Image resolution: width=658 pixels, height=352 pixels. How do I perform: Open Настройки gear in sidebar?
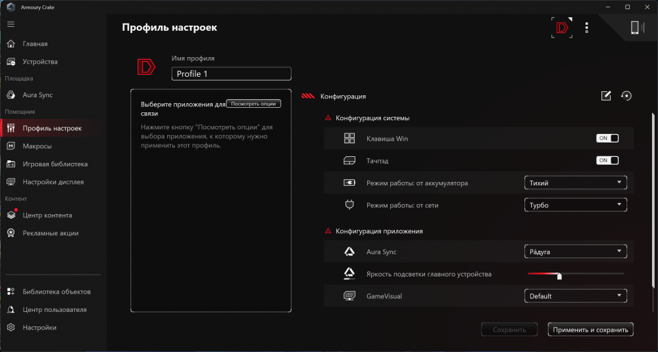[x=39, y=327]
